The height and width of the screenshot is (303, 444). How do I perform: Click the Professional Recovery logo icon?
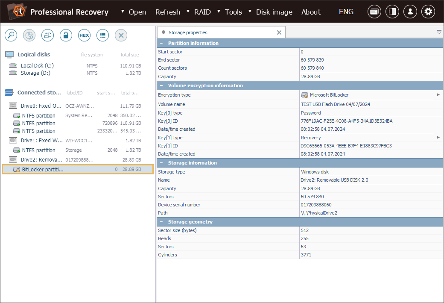click(x=17, y=12)
